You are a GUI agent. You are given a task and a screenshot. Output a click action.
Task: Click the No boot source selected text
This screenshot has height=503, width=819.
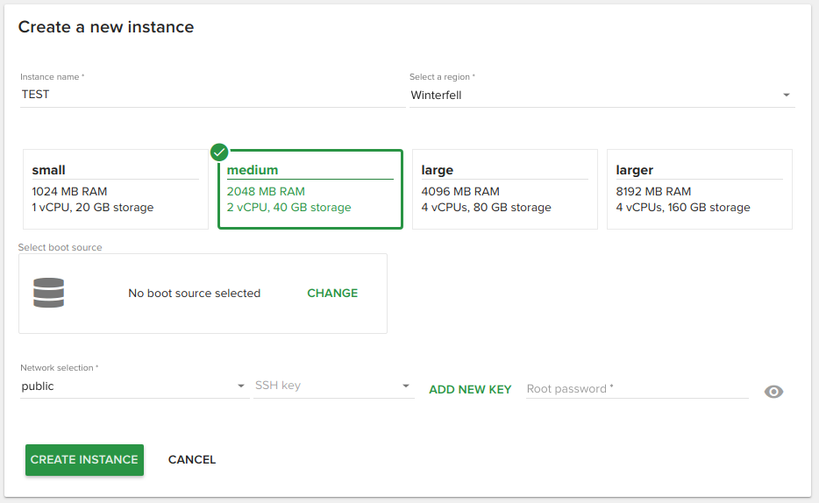(194, 294)
